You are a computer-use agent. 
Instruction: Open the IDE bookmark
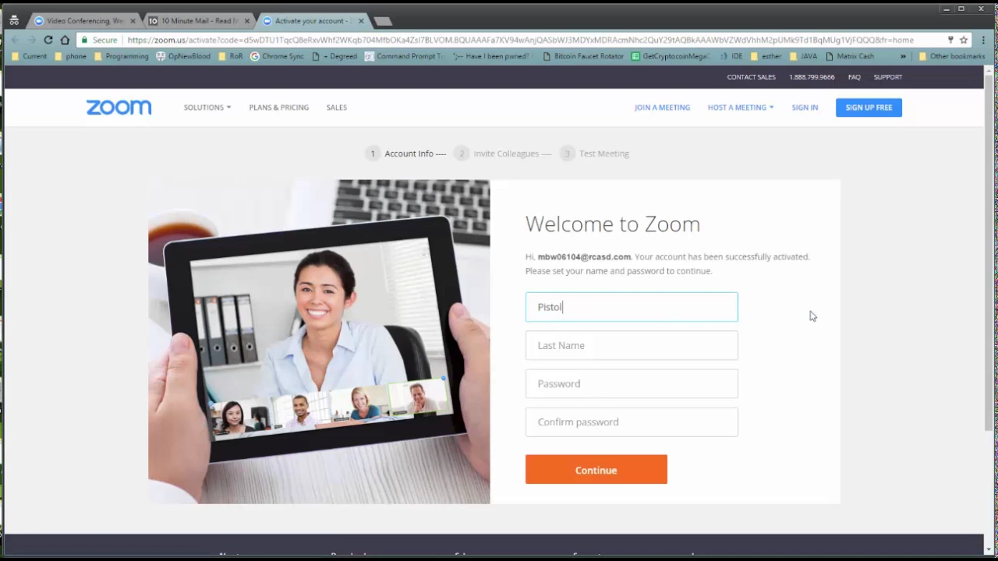pos(731,56)
